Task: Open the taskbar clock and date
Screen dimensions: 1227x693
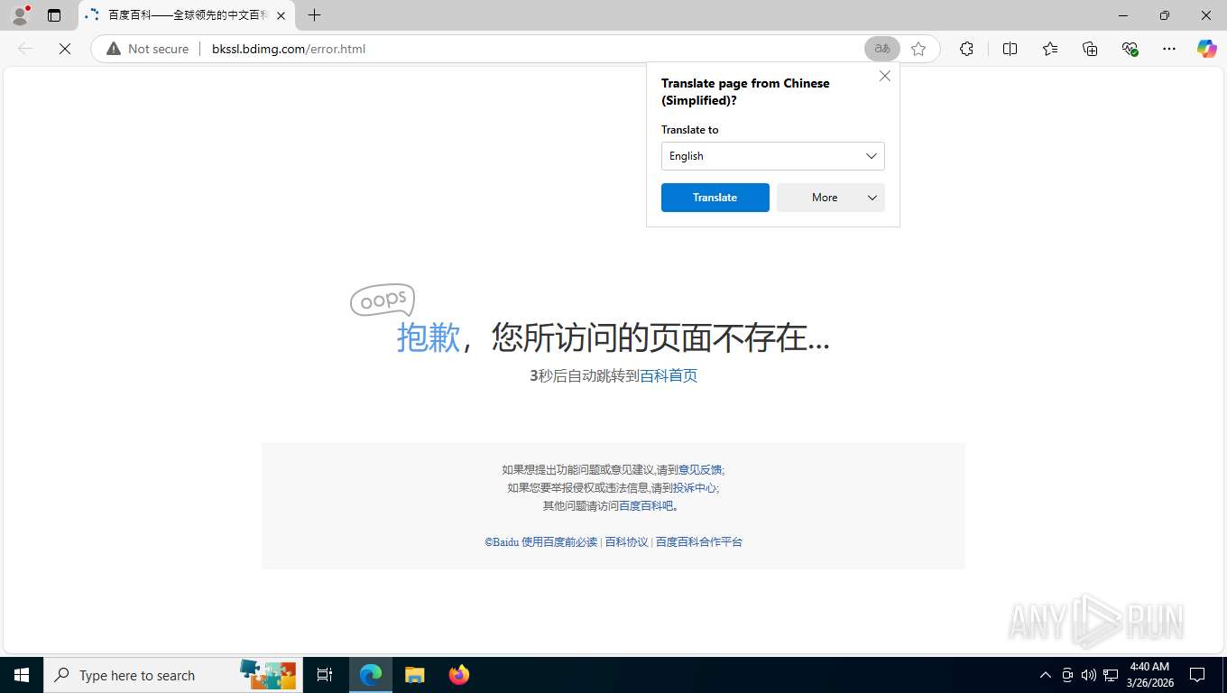Action: 1149,675
